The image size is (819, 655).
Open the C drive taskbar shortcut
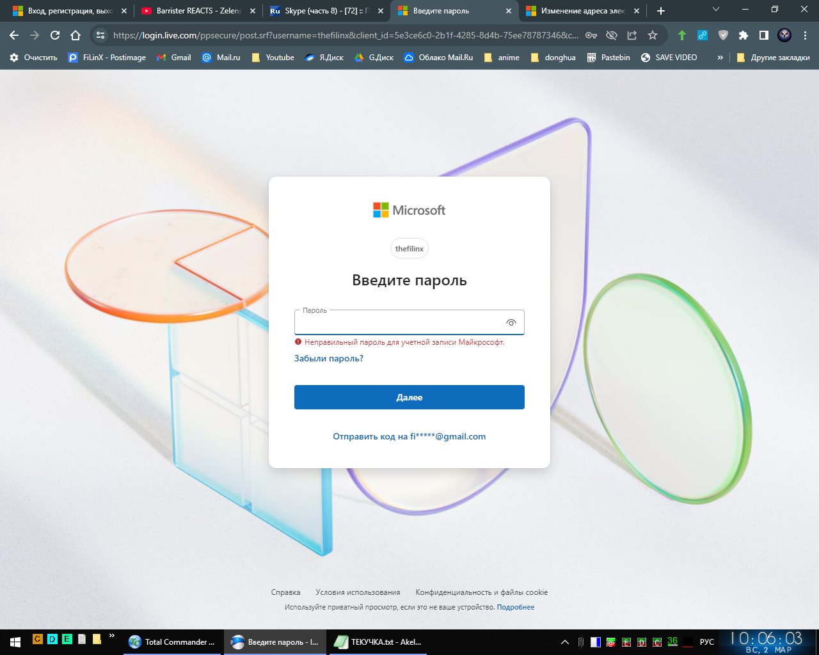37,638
